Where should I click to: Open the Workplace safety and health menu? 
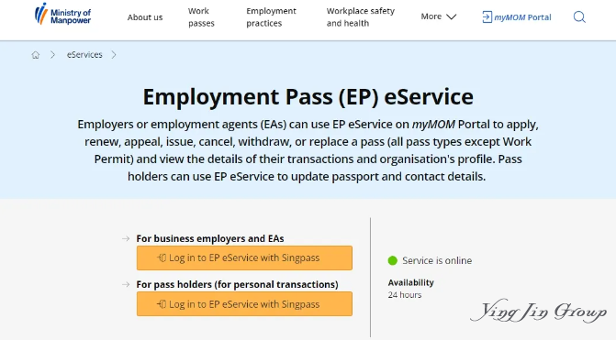360,16
